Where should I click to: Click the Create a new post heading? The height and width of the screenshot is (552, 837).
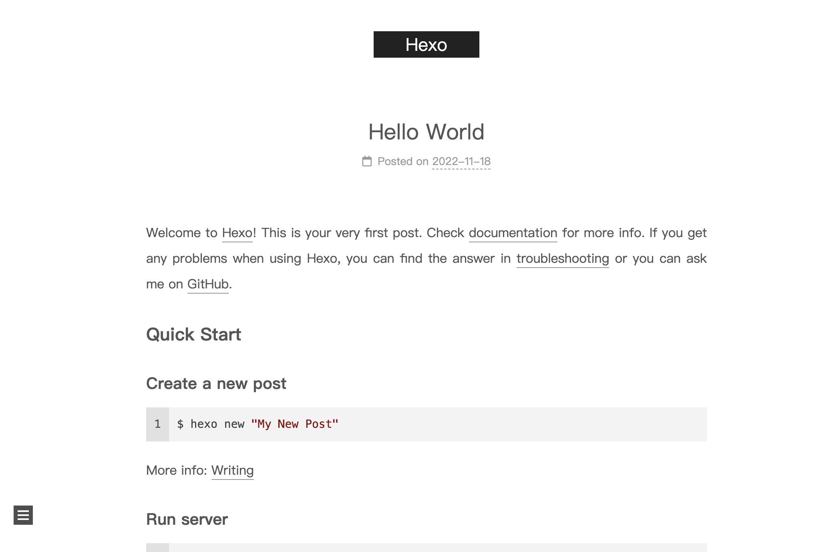[x=216, y=383]
